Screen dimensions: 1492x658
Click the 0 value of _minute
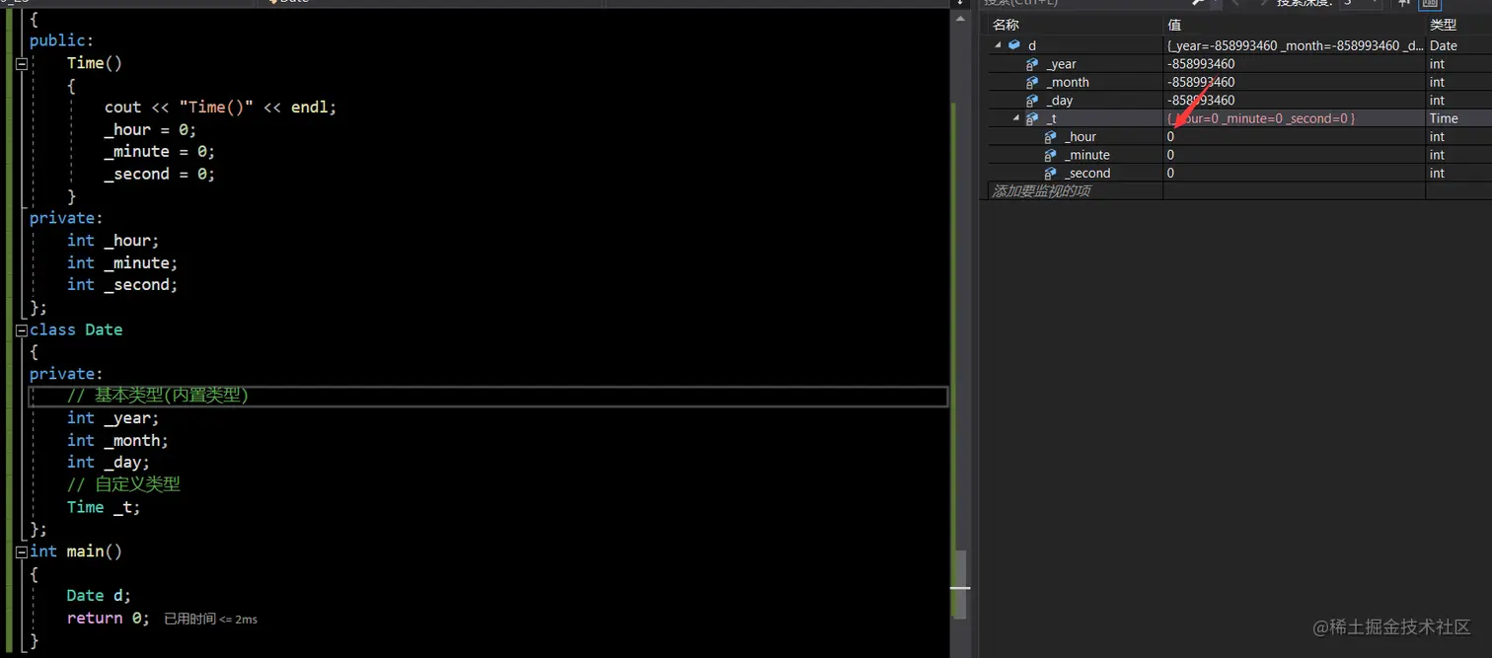coord(1170,155)
